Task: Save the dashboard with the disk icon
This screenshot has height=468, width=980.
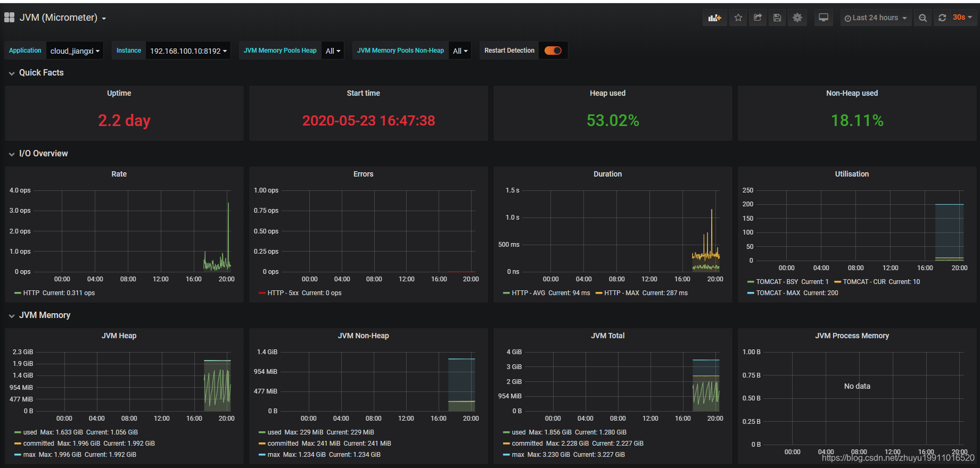Action: 777,18
